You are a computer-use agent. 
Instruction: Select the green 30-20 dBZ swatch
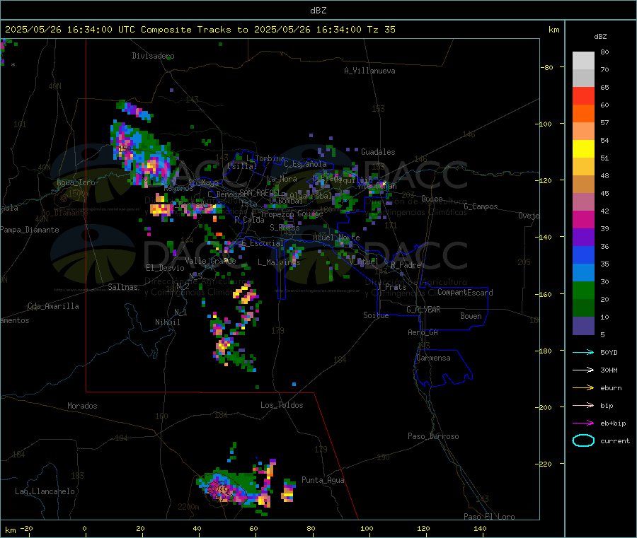point(583,290)
